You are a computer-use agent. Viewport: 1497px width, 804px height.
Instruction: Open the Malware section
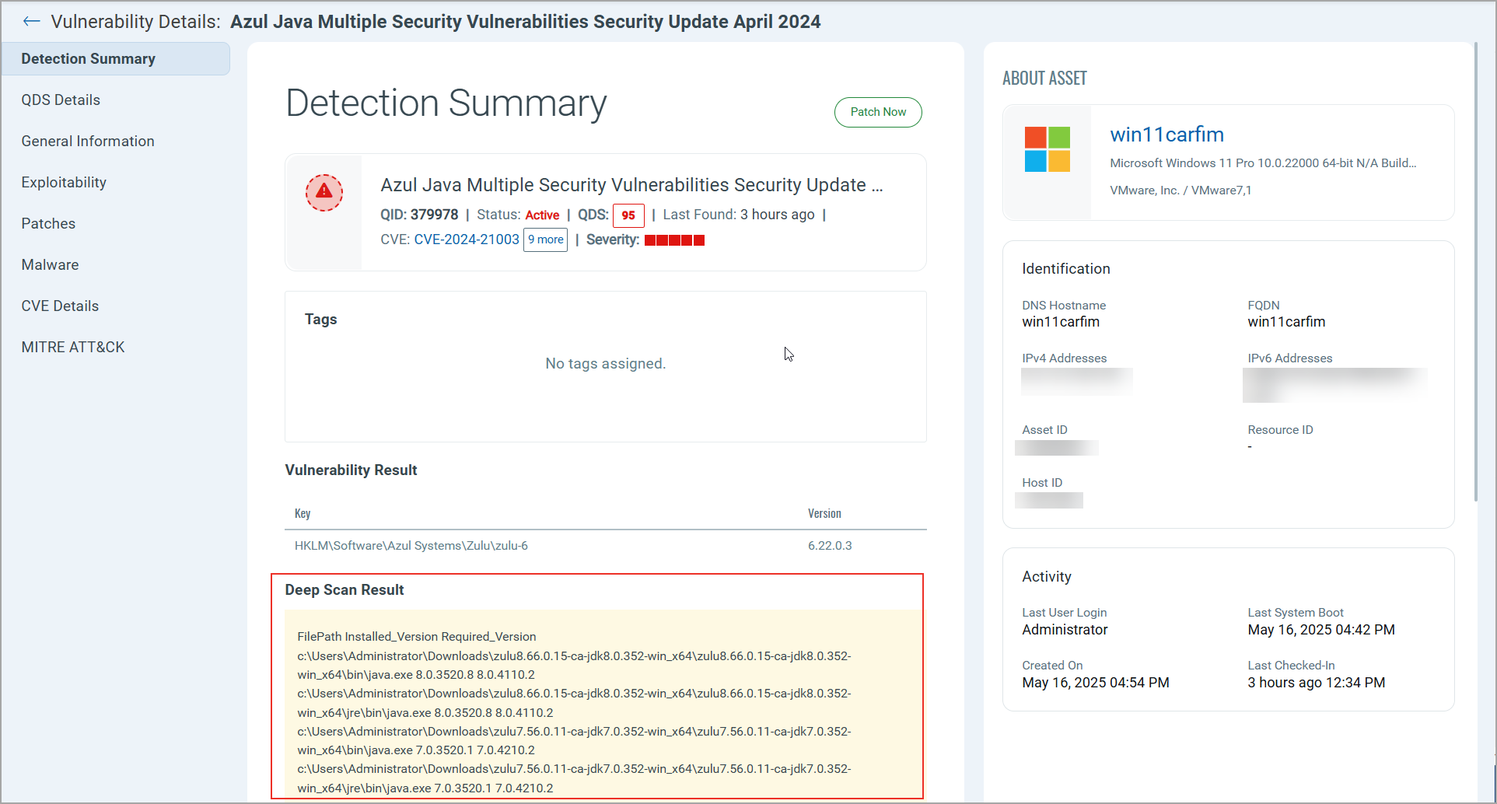(50, 265)
